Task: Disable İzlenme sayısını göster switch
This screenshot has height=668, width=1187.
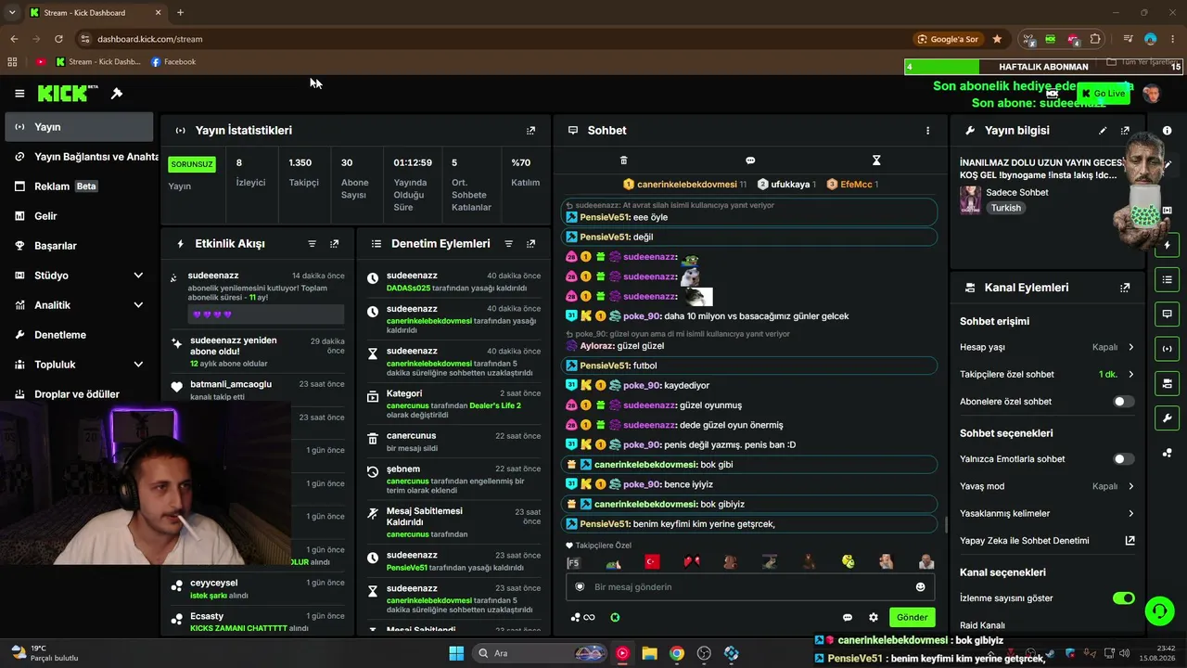Action: (1123, 598)
